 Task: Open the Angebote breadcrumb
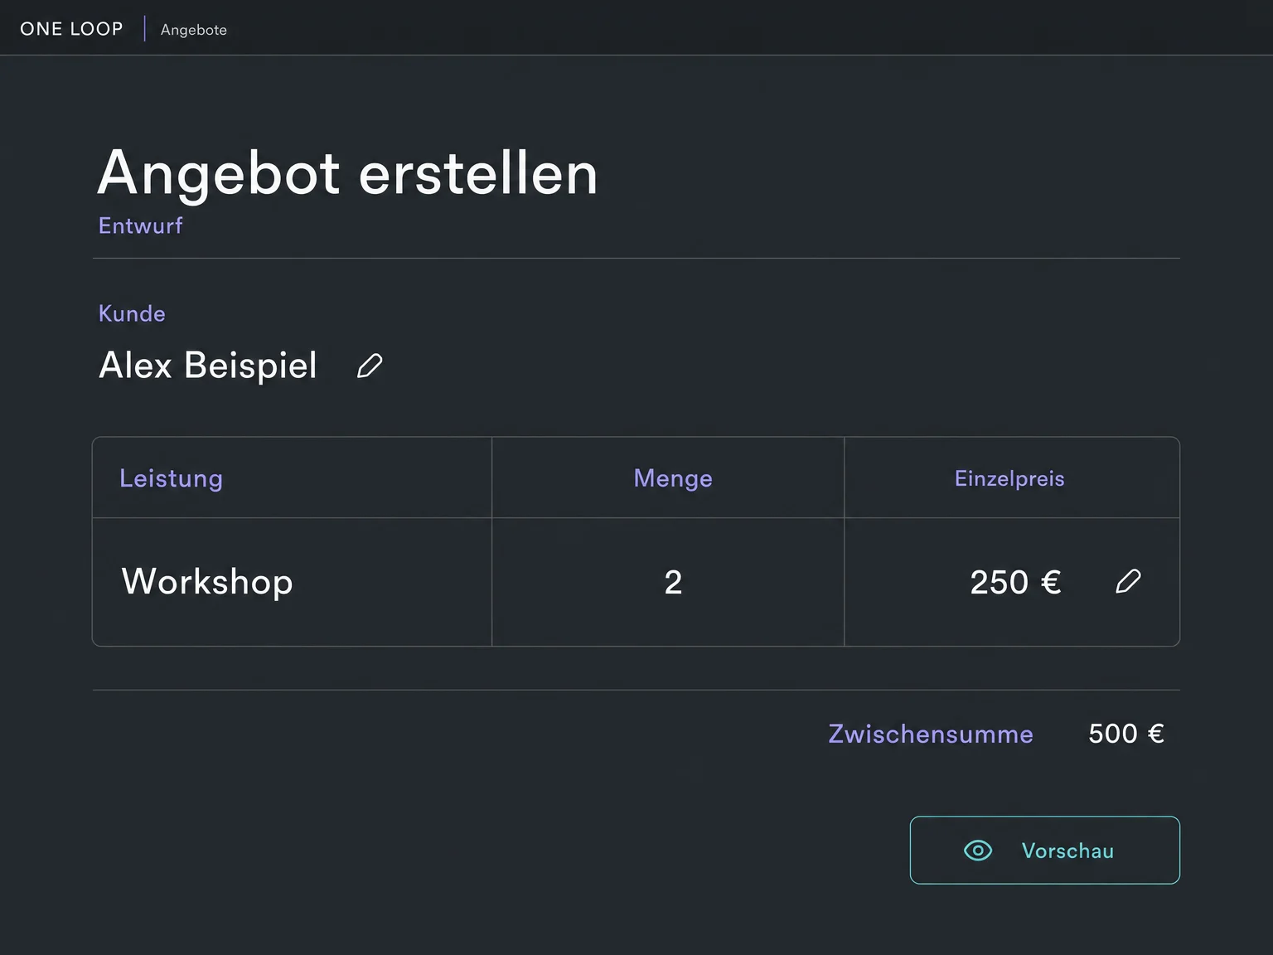[x=194, y=30]
